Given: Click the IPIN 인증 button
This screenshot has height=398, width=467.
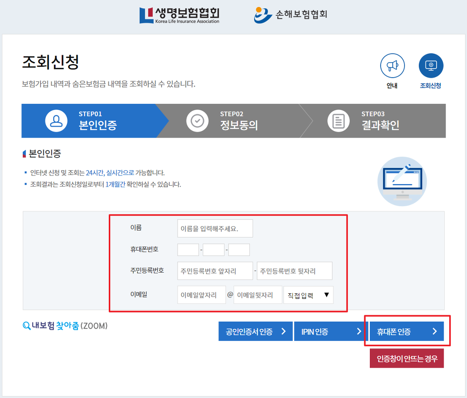Looking at the screenshot, I should coord(331,331).
